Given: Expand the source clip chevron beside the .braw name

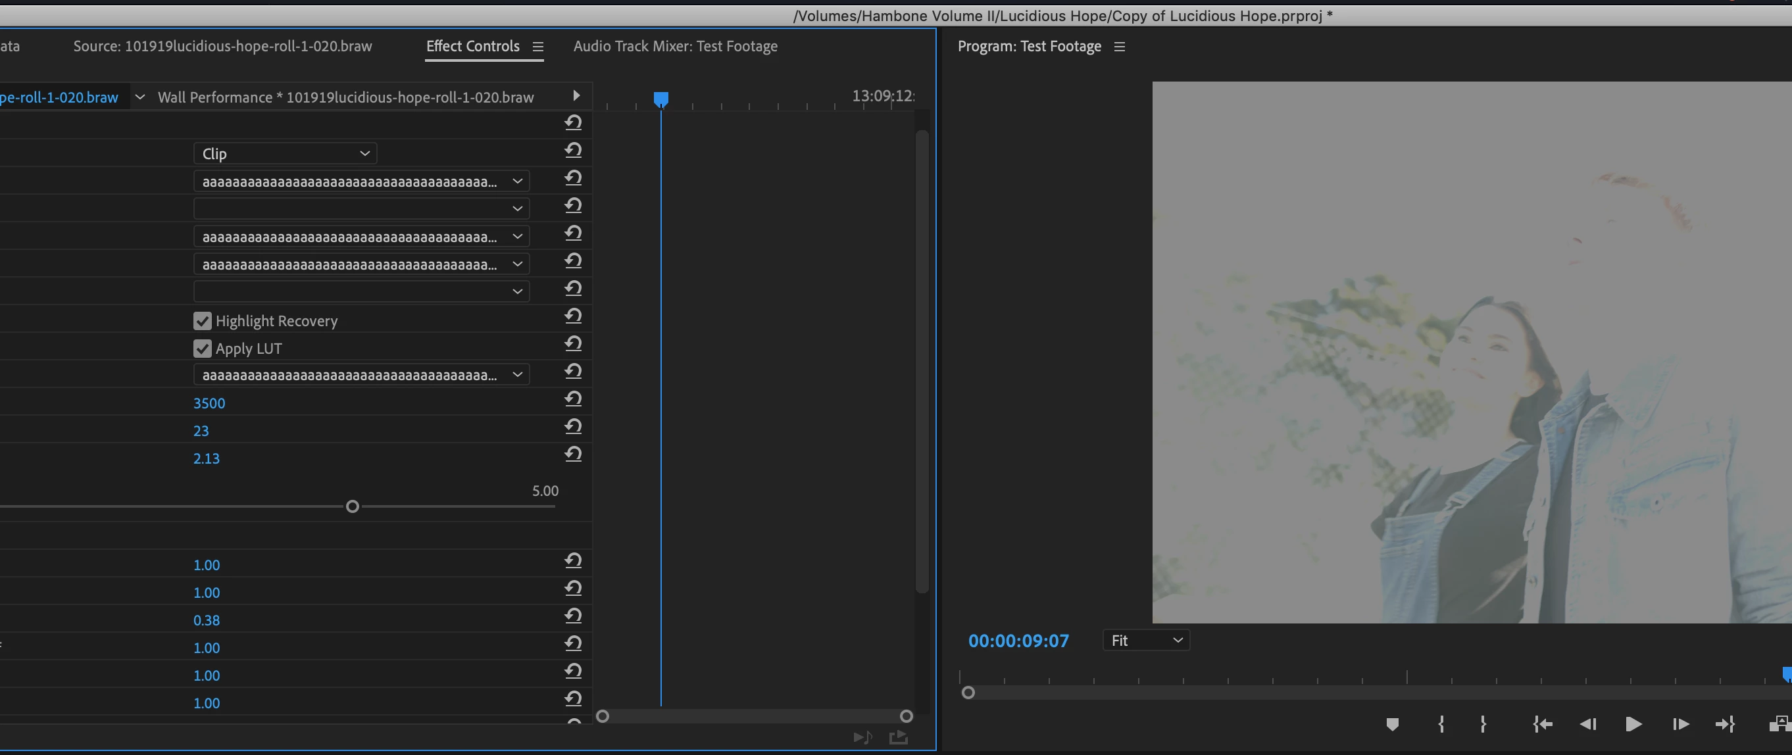Looking at the screenshot, I should (140, 97).
